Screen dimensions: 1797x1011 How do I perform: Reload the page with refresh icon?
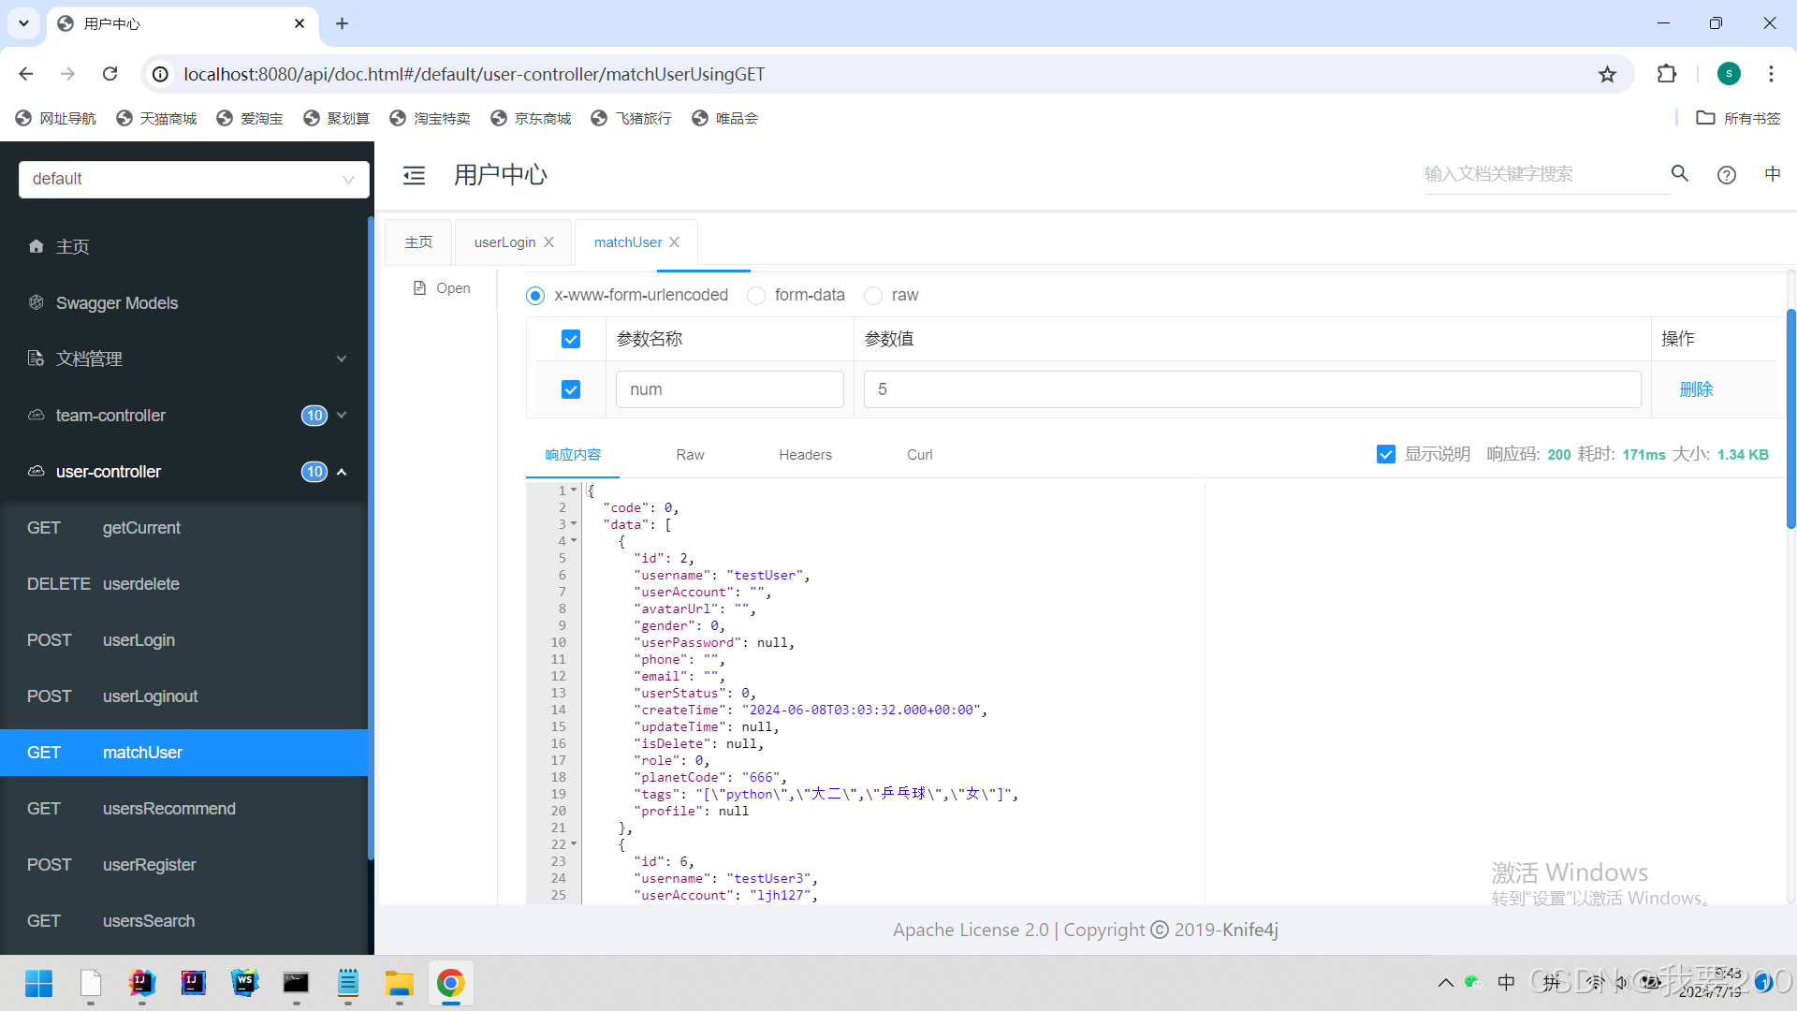110,74
